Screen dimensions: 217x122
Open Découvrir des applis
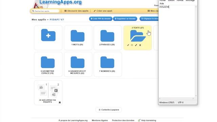coord(76,11)
